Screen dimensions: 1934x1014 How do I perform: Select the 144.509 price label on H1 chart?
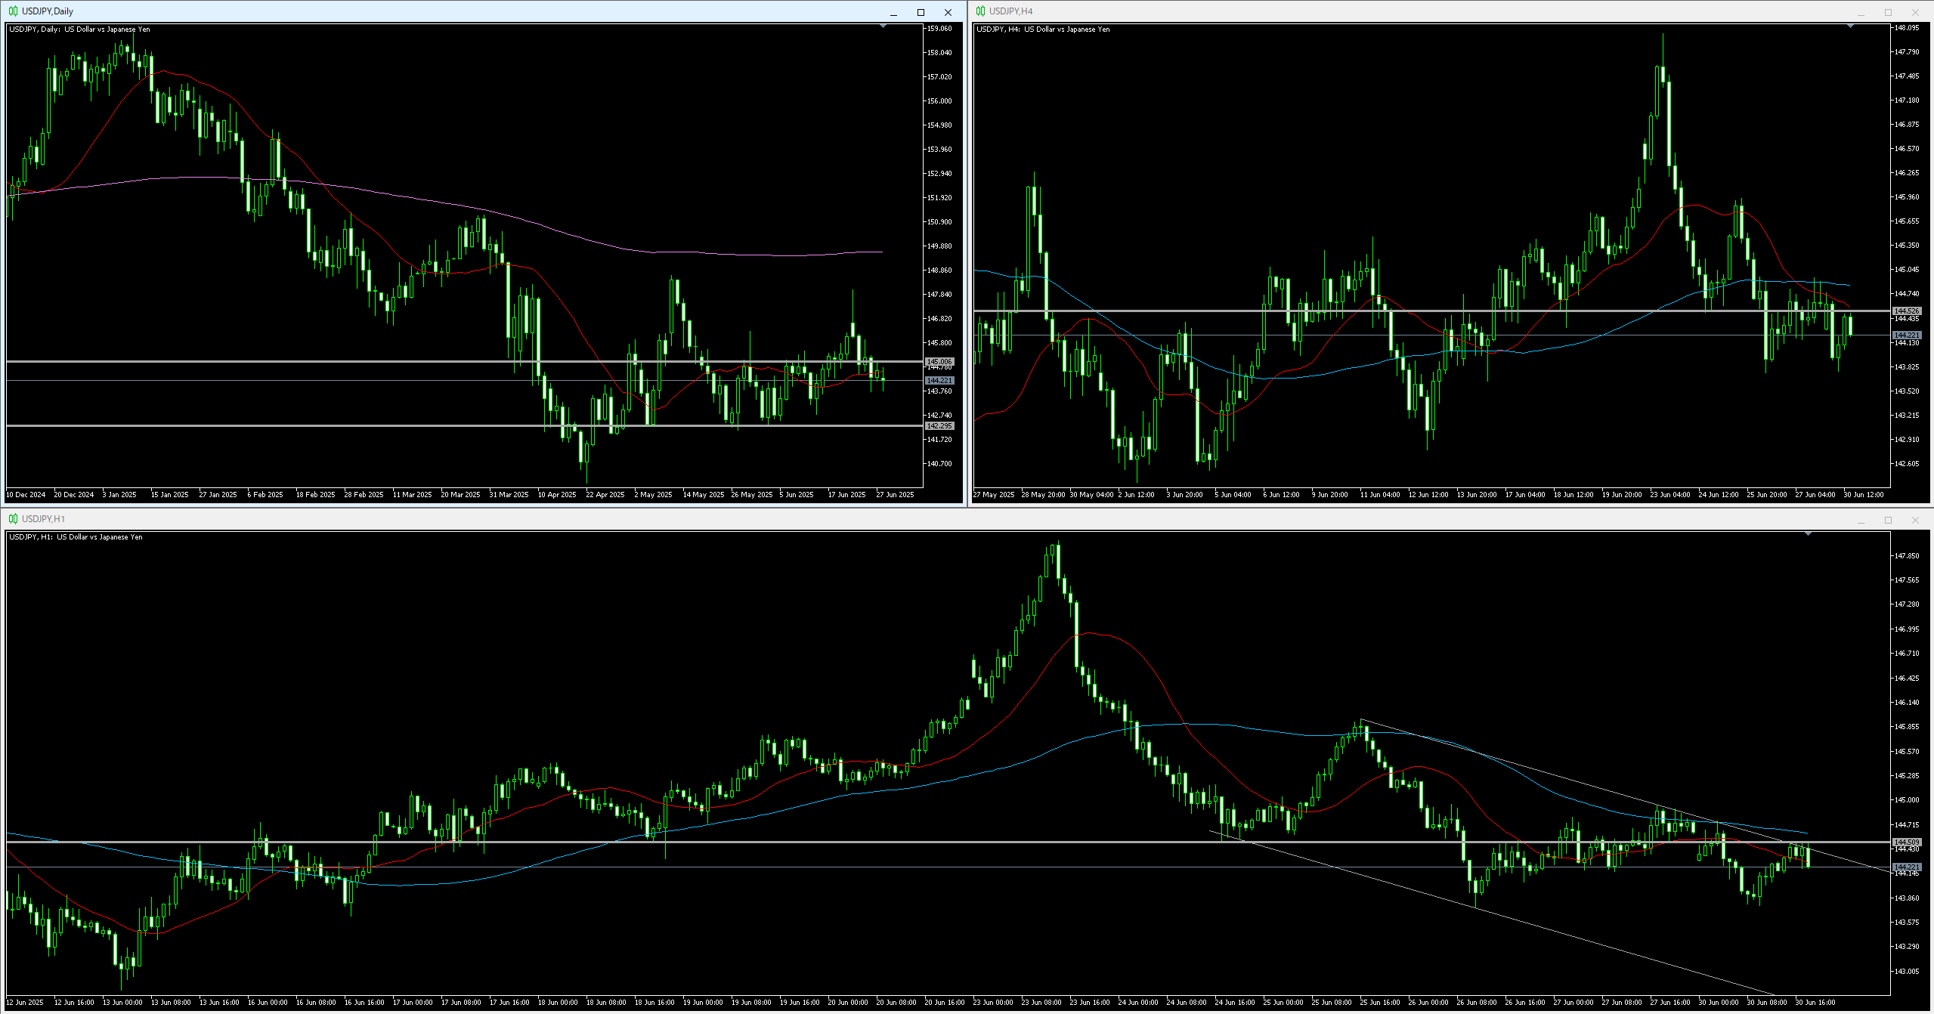[x=1906, y=842]
